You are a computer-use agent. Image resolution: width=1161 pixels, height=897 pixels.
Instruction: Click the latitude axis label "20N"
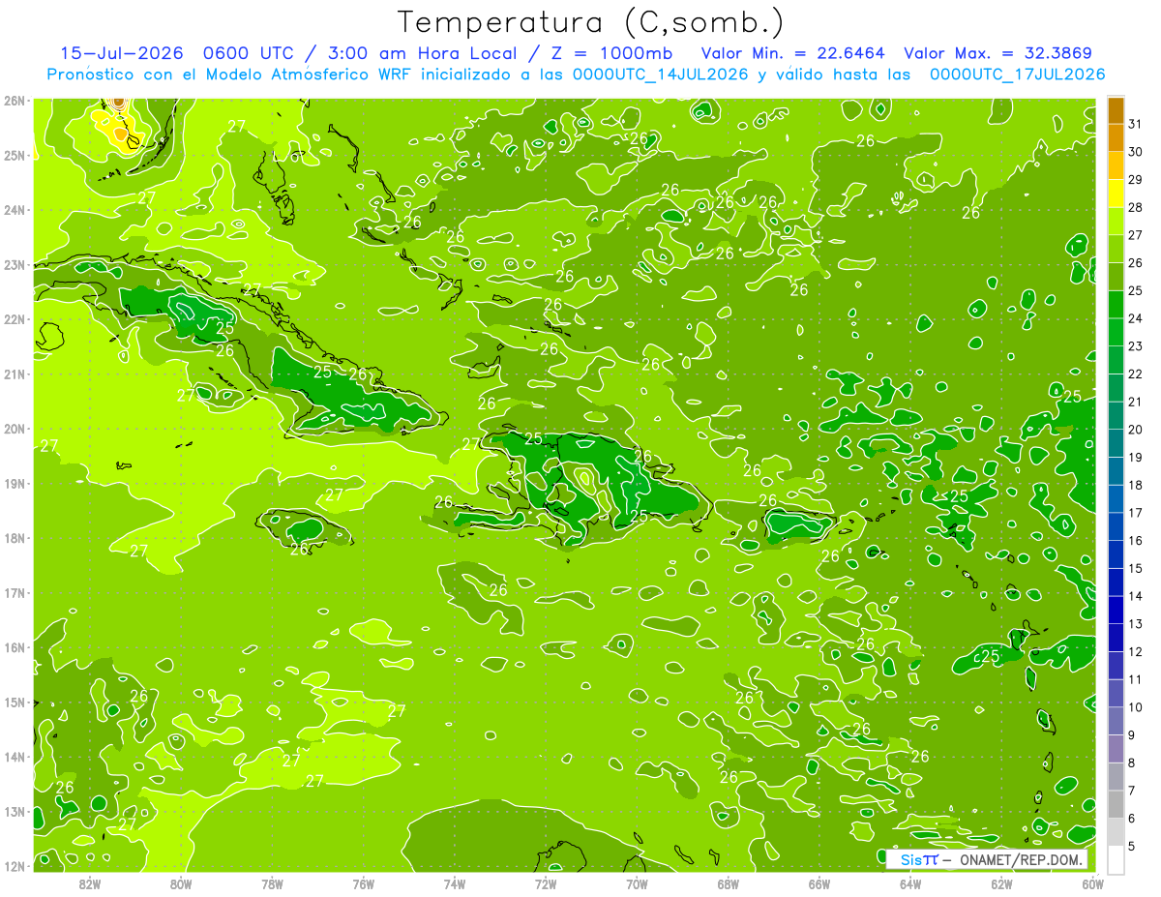pos(14,429)
